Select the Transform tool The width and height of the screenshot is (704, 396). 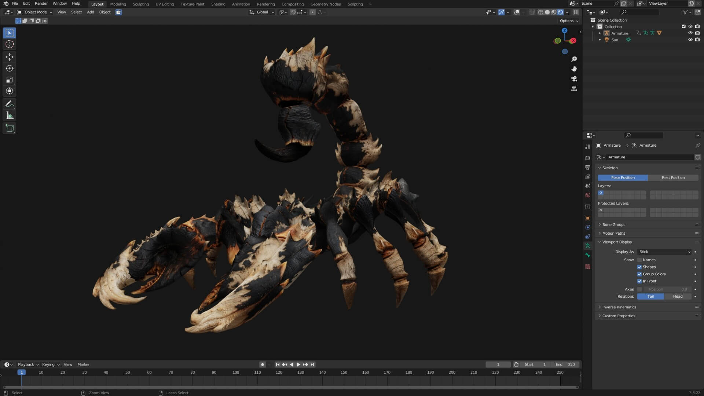[10, 91]
